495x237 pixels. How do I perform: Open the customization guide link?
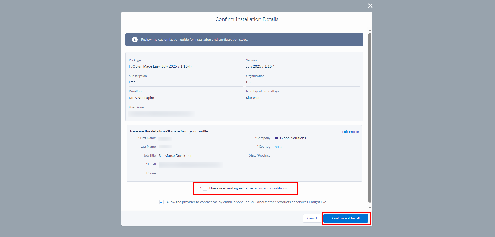(x=173, y=40)
